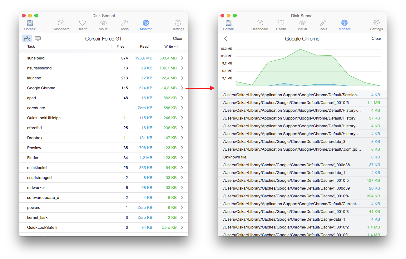The width and height of the screenshot is (406, 259).
Task: Expand details chevron for kernel_task
Action: pos(182,218)
